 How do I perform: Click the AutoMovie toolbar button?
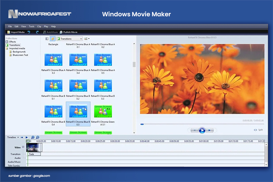click(x=50, y=32)
